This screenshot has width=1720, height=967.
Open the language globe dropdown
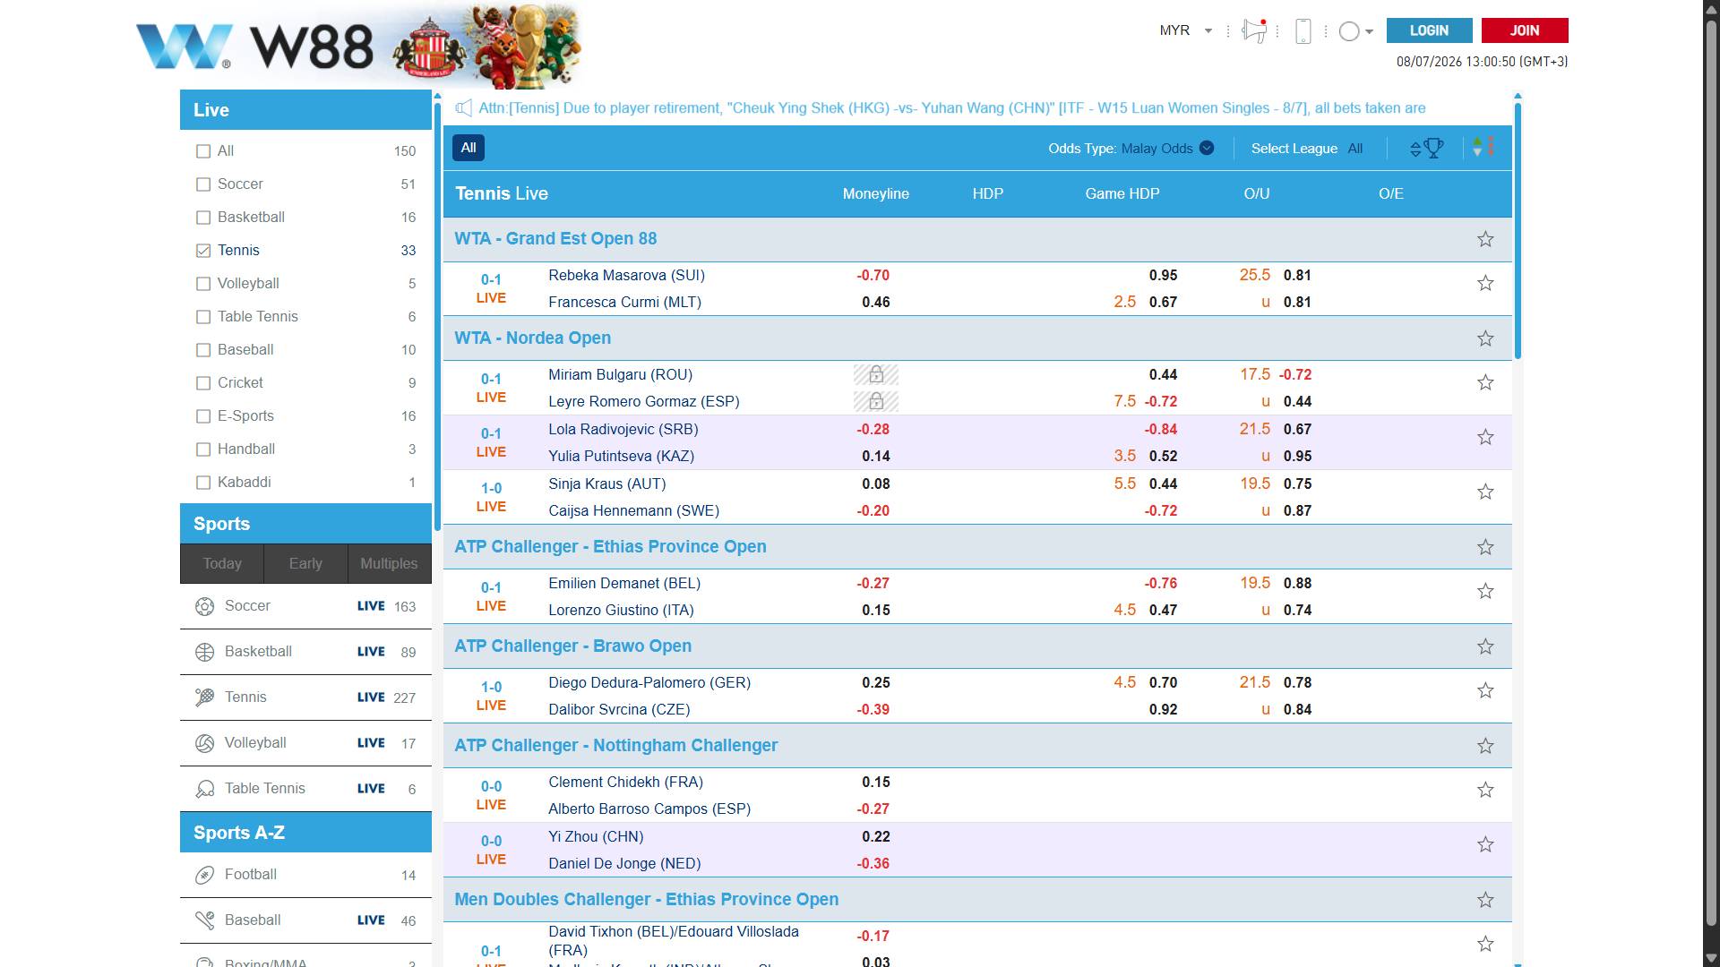[1355, 31]
